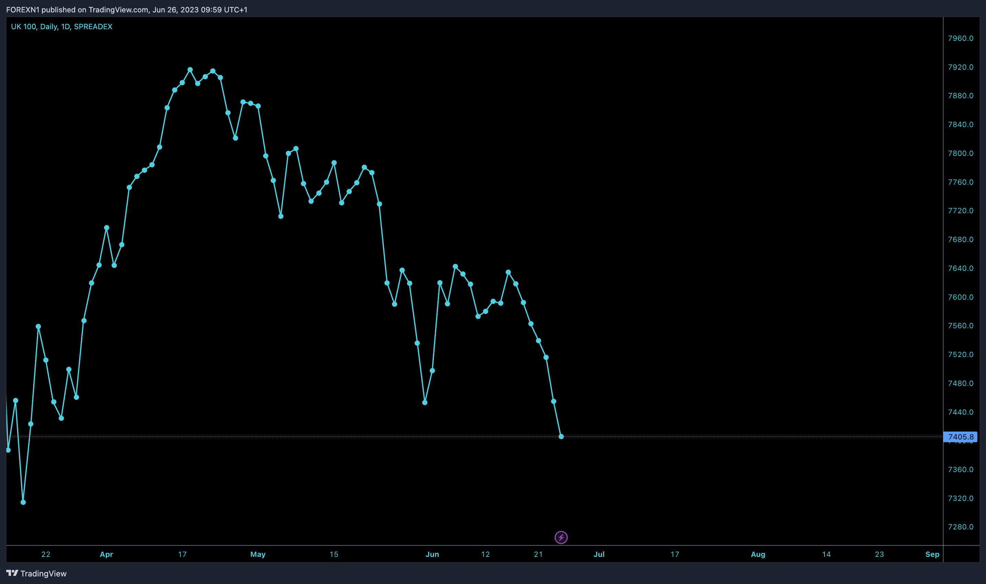Click the purple lightning bolt event icon
Image resolution: width=986 pixels, height=584 pixels.
pos(561,537)
